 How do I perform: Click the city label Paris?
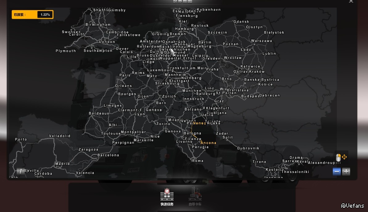[125, 75]
